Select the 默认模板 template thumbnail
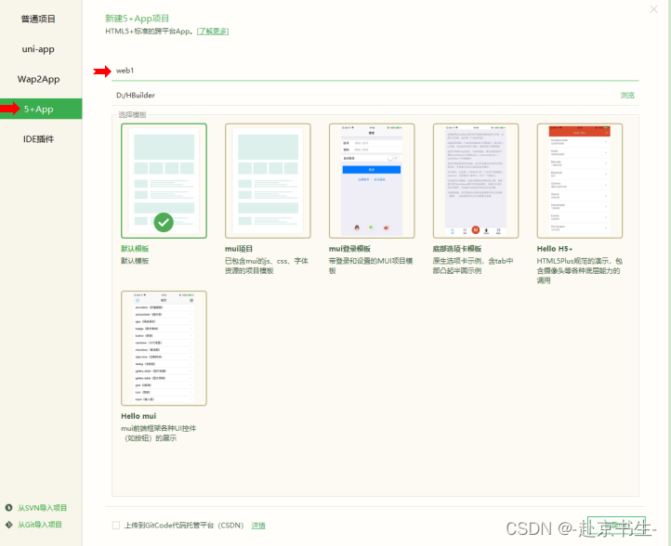Image resolution: width=671 pixels, height=546 pixels. click(164, 180)
